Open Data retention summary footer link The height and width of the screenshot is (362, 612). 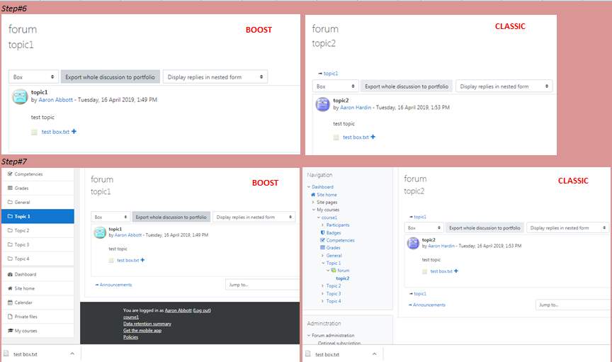[147, 324]
